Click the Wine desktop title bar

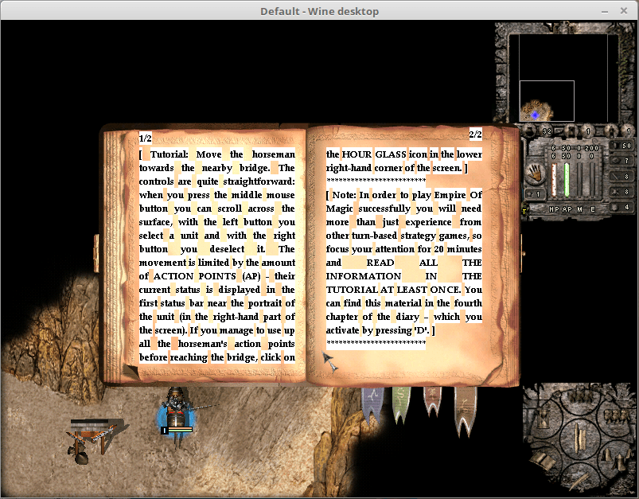coord(320,11)
